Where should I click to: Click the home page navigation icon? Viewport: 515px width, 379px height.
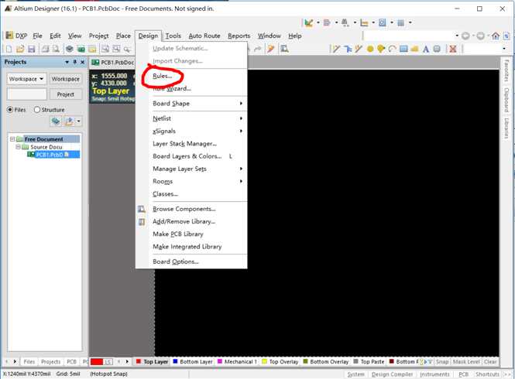point(496,36)
